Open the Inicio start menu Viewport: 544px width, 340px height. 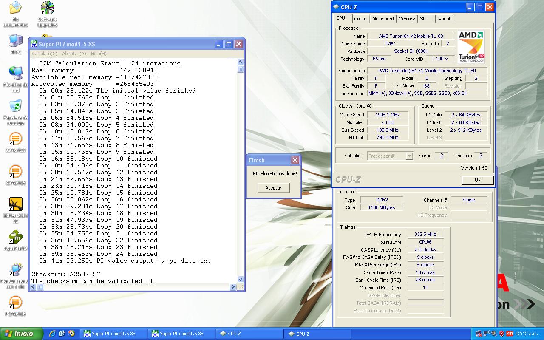click(22, 334)
